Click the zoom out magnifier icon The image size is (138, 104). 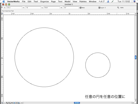9,103
